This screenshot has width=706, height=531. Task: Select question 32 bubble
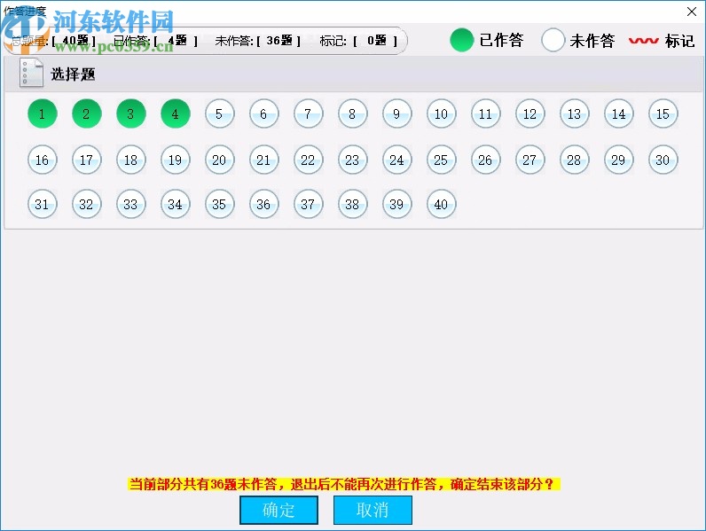(86, 204)
